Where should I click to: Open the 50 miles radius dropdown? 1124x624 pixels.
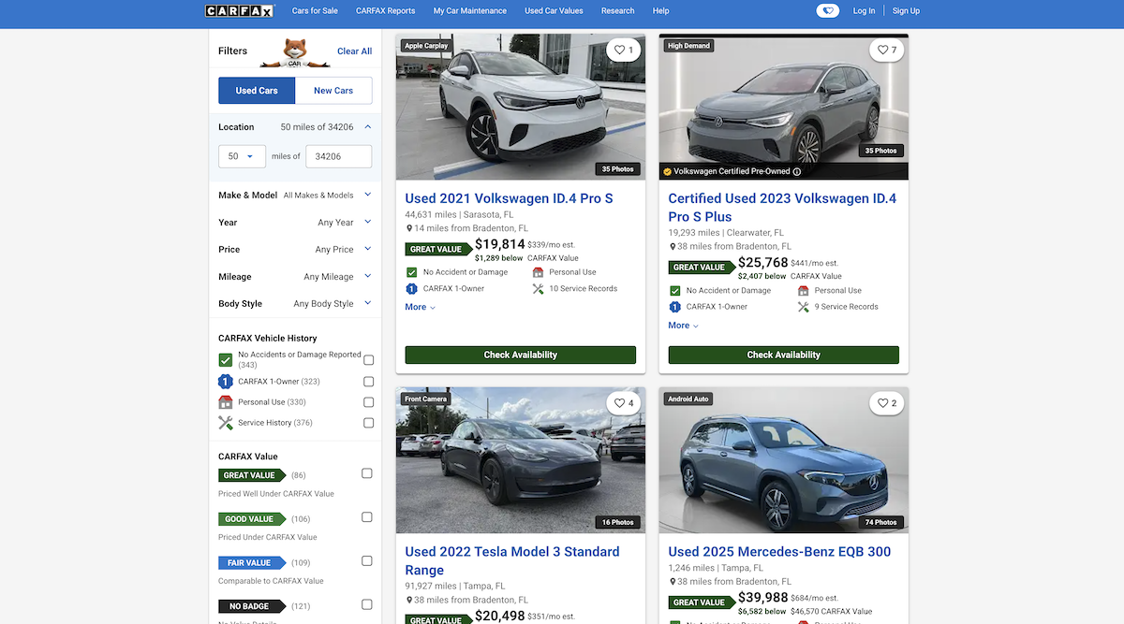[x=242, y=156]
